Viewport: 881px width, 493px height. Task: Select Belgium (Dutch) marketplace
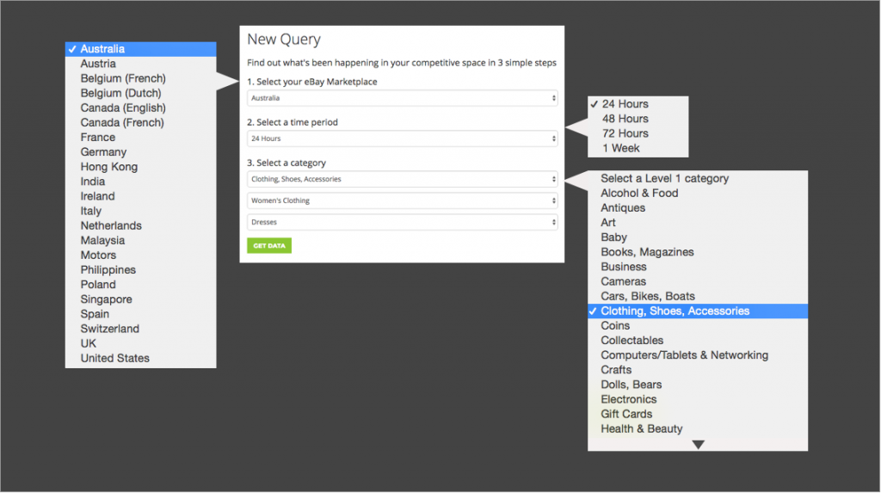[140, 93]
